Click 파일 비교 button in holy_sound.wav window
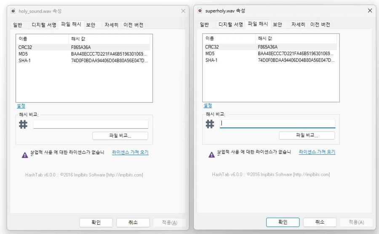This screenshot has width=379, height=234. [x=120, y=136]
